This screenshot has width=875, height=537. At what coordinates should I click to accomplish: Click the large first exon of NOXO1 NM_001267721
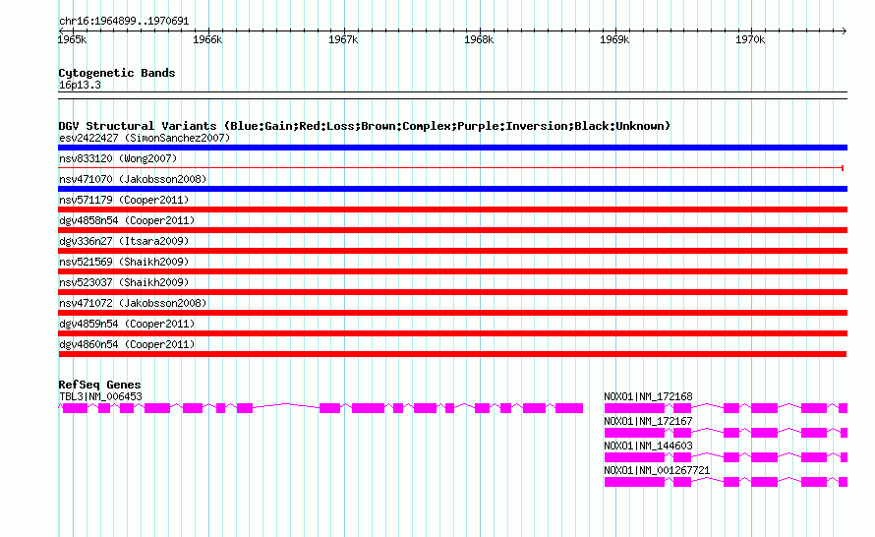pos(634,482)
